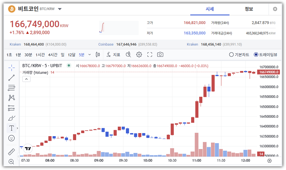This screenshot has height=170, width=286.
Task: Take a chart snapshot with camera icon
Action: [x=160, y=54]
